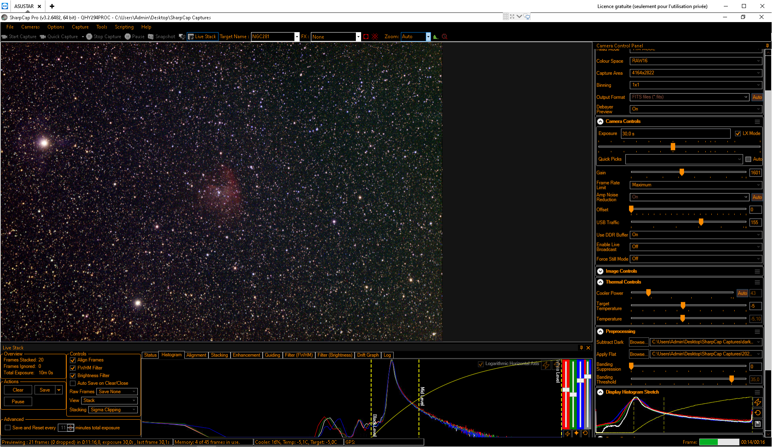This screenshot has width=772, height=447.
Task: Switch to the Drift Graph tab
Action: [x=368, y=355]
